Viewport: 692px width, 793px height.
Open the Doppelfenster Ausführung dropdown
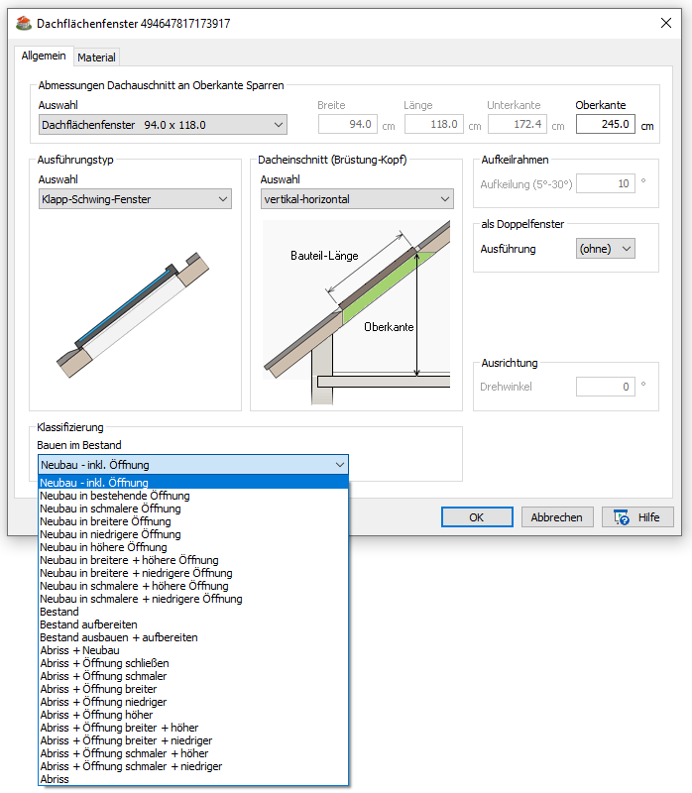[x=605, y=249]
